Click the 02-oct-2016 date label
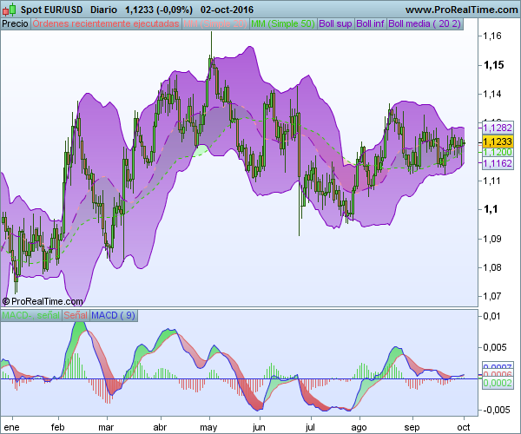Screen dimensions: 521x434 point(227,10)
